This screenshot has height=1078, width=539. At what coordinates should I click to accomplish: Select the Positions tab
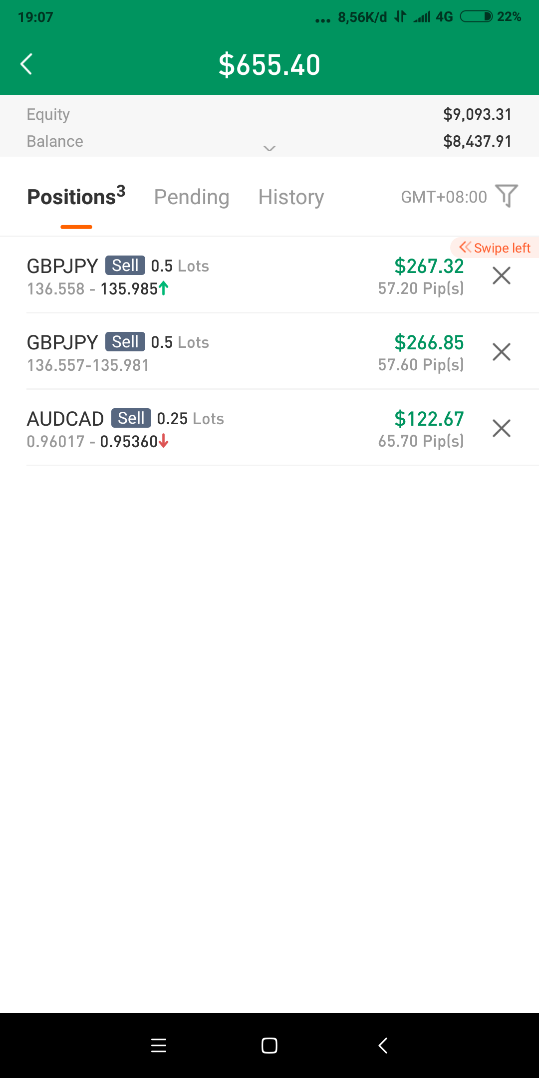tap(76, 197)
